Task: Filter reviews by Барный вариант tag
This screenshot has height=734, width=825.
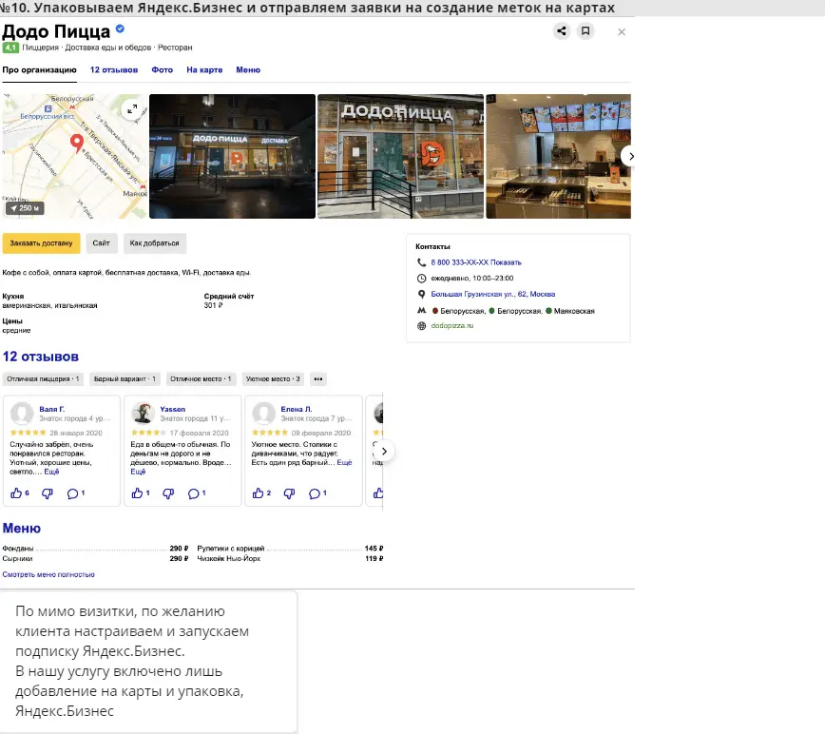Action: point(125,378)
